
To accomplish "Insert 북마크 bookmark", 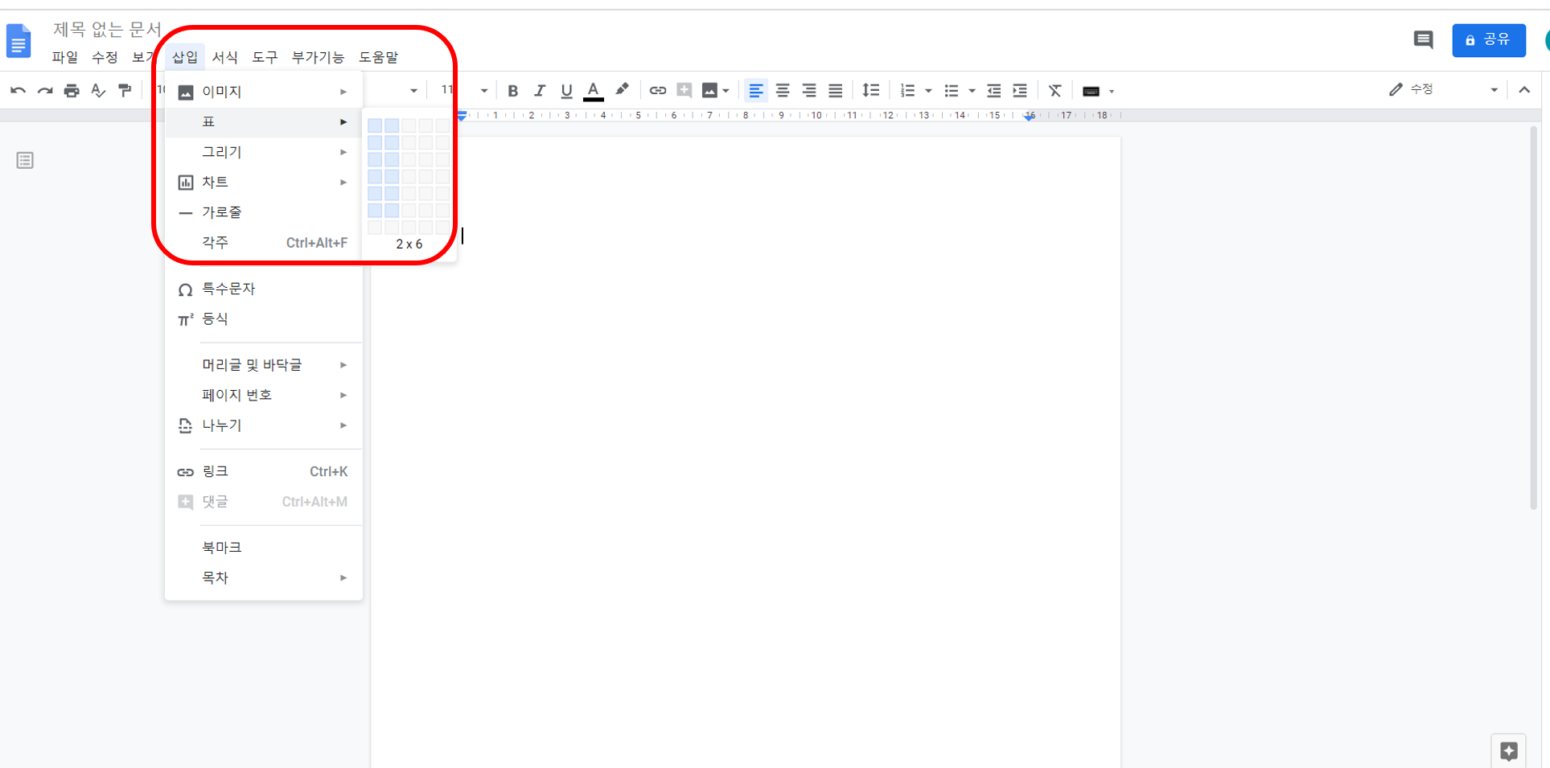I will click(x=264, y=548).
